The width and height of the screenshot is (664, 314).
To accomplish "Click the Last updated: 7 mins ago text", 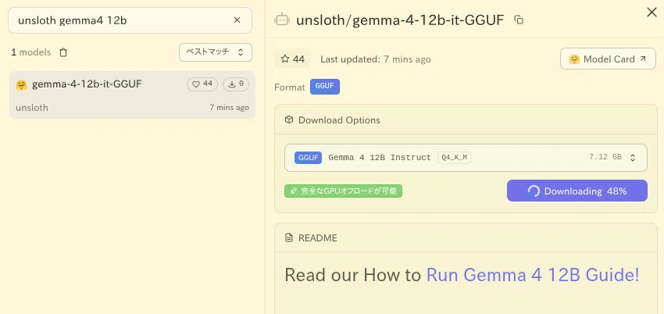I will [375, 59].
